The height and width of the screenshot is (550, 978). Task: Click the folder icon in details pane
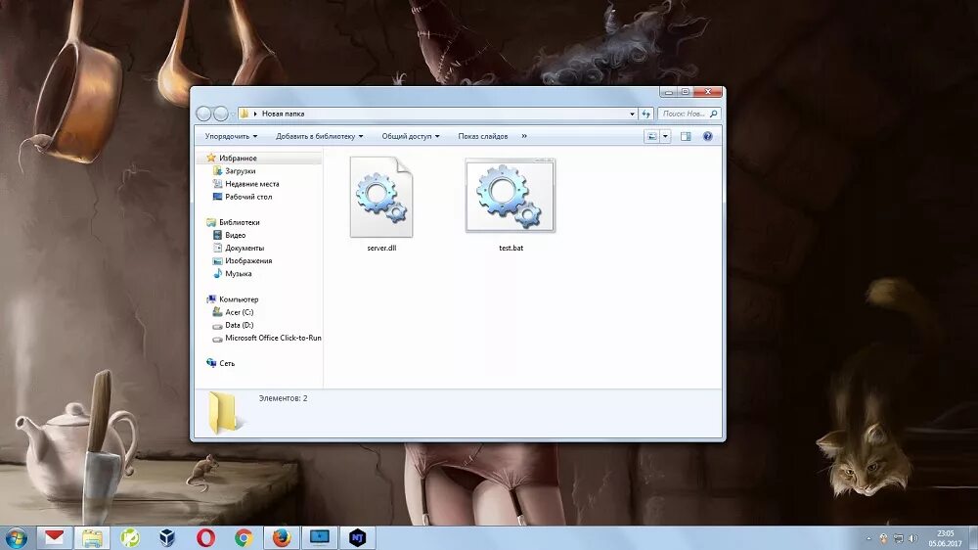tap(223, 413)
